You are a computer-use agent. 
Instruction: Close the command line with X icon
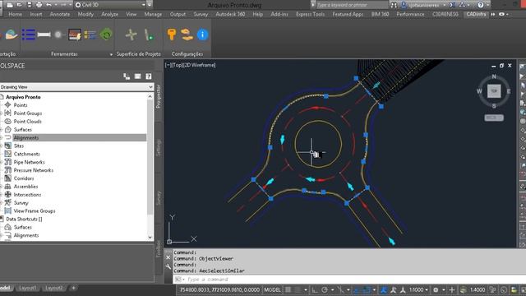[168, 257]
